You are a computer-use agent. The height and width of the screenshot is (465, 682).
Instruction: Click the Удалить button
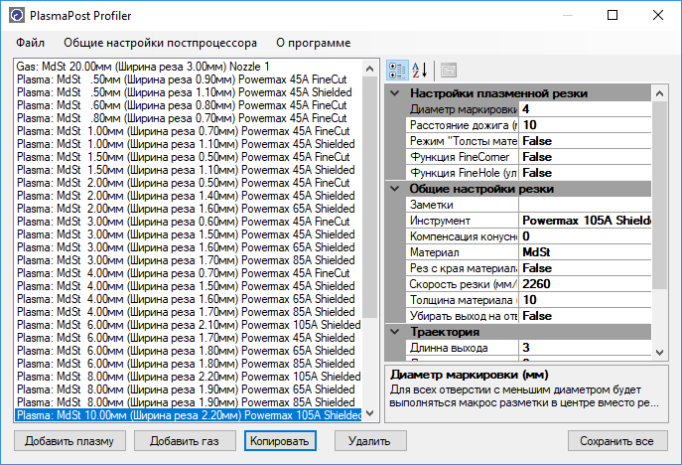point(369,441)
